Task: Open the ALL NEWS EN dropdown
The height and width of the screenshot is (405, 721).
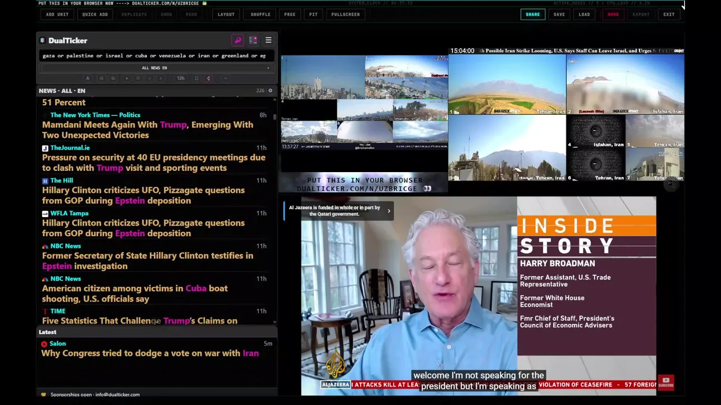Action: (154, 68)
